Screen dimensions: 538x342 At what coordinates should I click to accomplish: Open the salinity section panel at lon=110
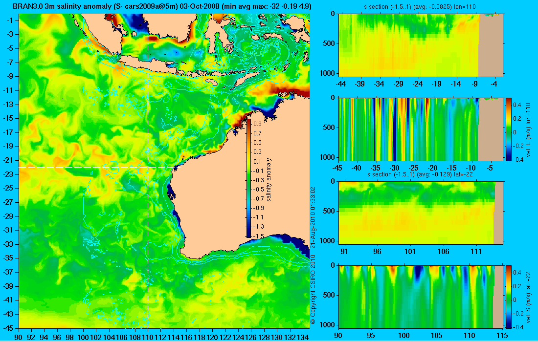(x=421, y=45)
